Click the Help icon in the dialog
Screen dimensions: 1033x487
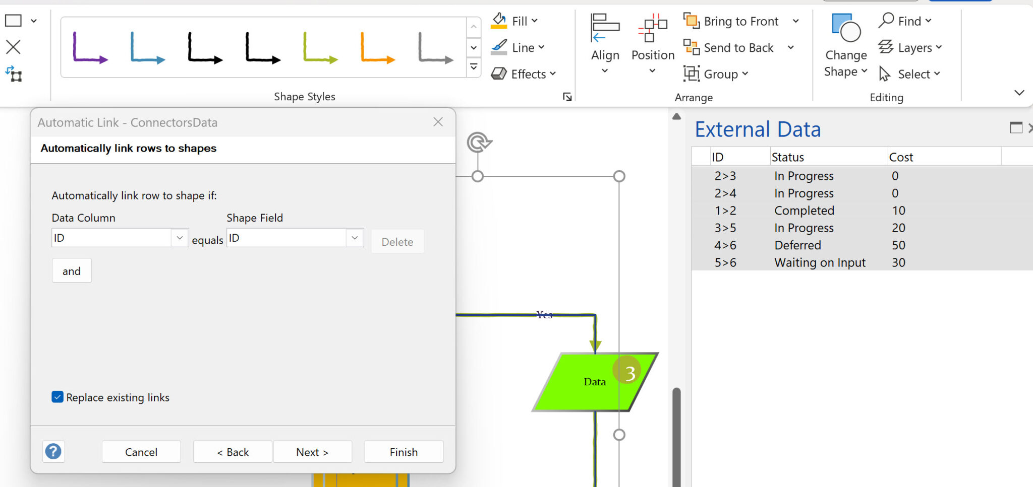[53, 452]
